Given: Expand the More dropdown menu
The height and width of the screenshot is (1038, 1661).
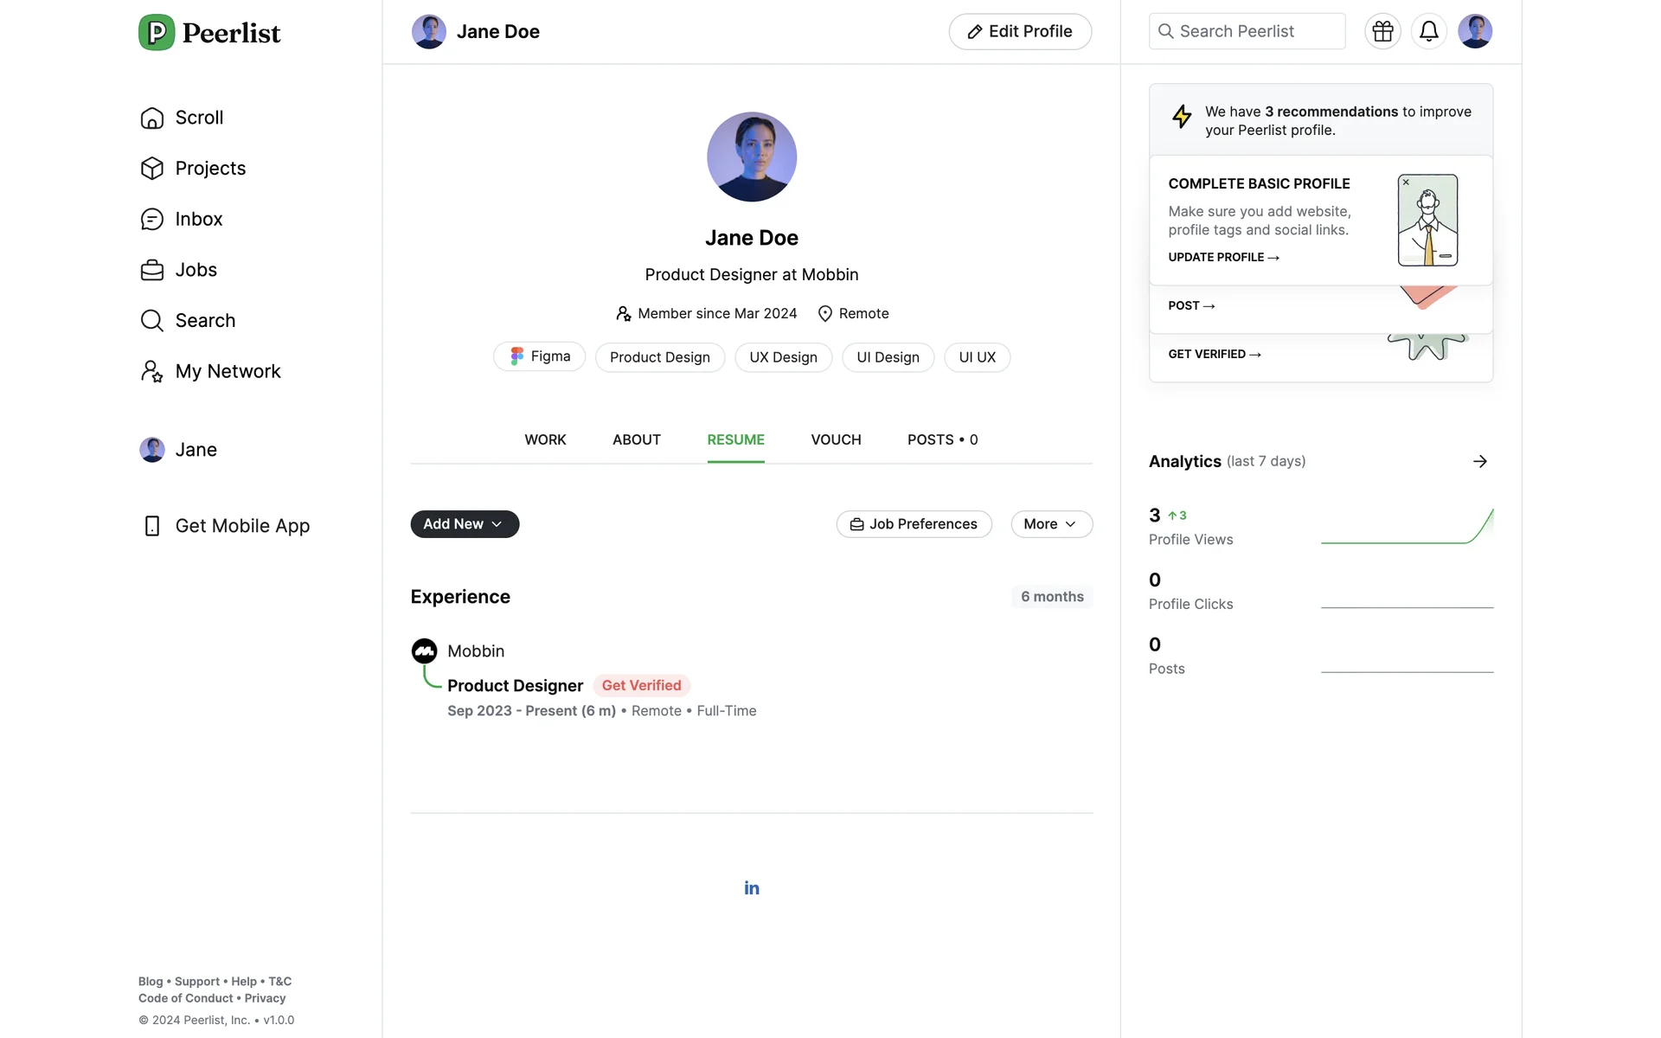Looking at the screenshot, I should pos(1051,524).
